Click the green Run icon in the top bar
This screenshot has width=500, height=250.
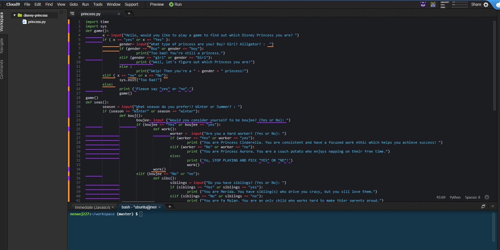[x=171, y=4]
